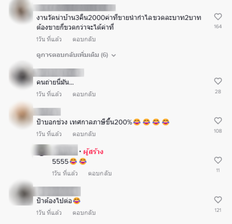Open the avatar beside ป้าต้องไปต่อ comment
Screen dimensions: 232x224
click(x=21, y=193)
